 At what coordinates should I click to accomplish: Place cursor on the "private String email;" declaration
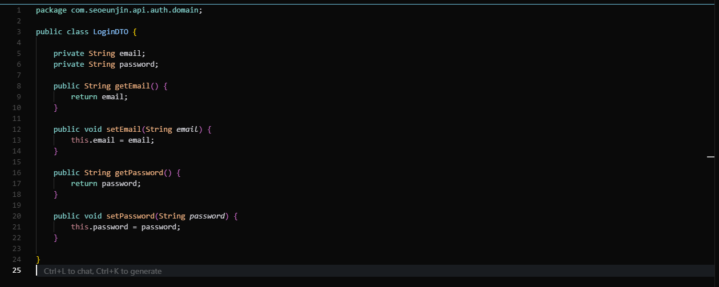tap(100, 54)
